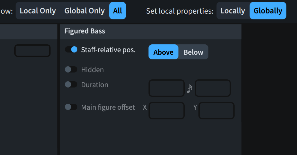Click the 'Main figure offset' text label
The image size is (297, 155).
pos(108,107)
